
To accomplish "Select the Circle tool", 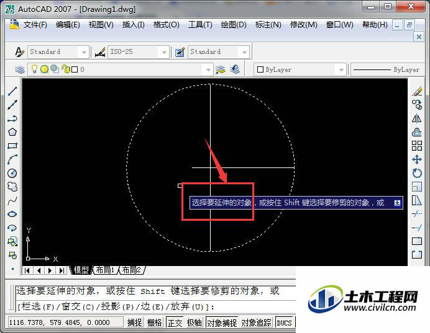I will (12, 173).
